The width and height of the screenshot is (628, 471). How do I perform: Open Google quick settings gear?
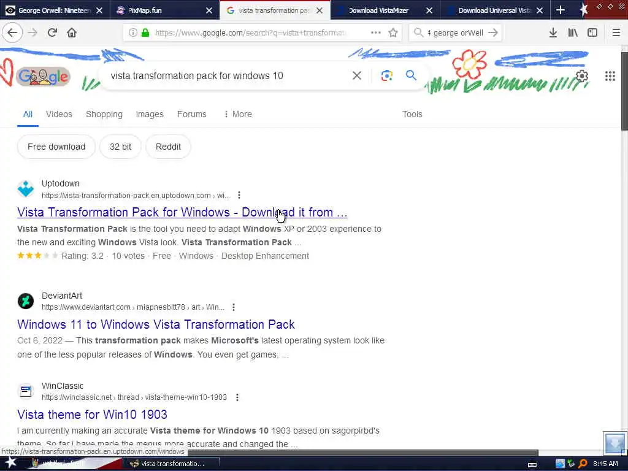582,75
